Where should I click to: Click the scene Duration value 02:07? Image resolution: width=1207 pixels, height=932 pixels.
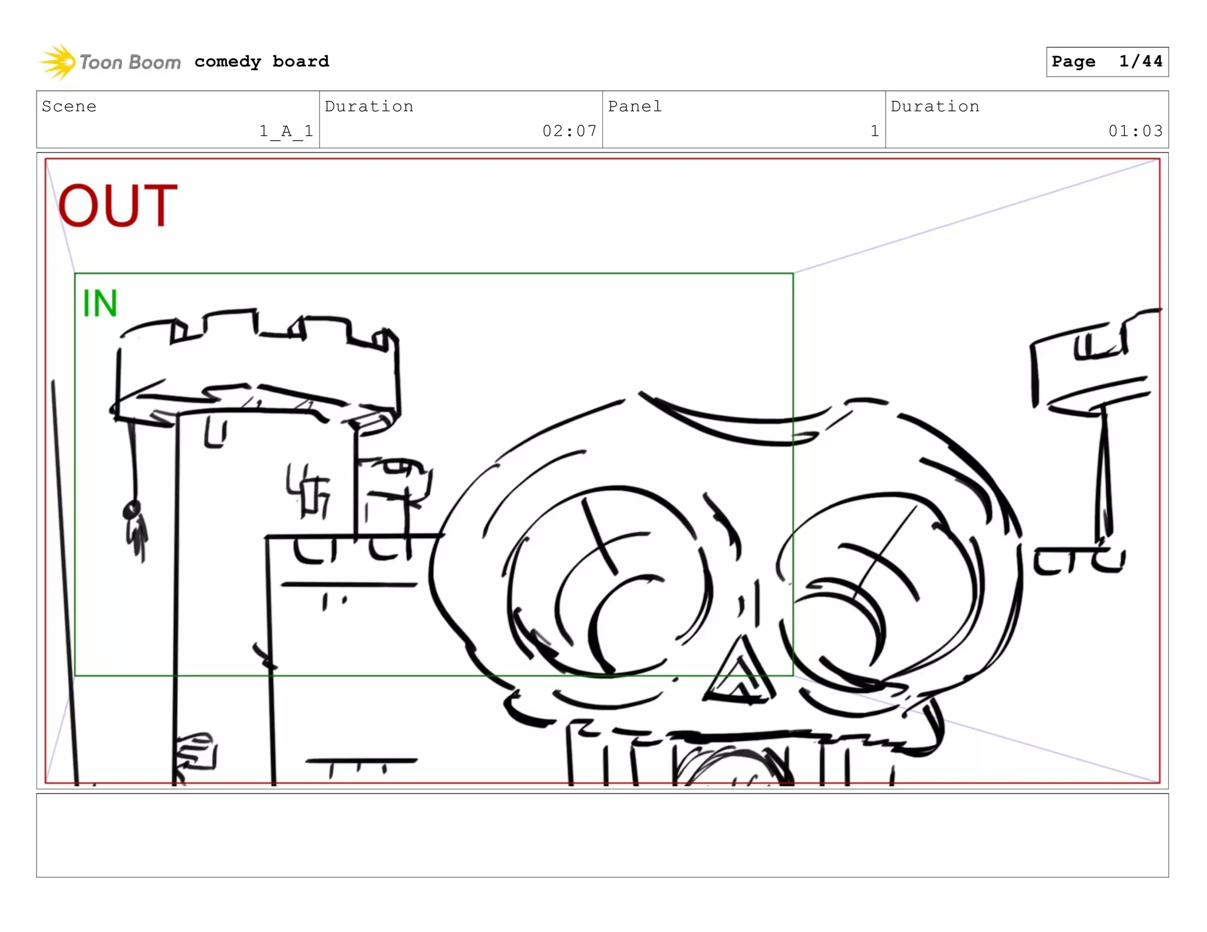(x=569, y=131)
